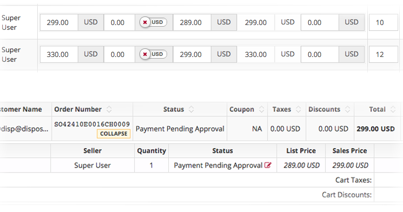Toggle the USD switch in the 299.00 row
Screen dimensions: 403x212
tap(153, 22)
